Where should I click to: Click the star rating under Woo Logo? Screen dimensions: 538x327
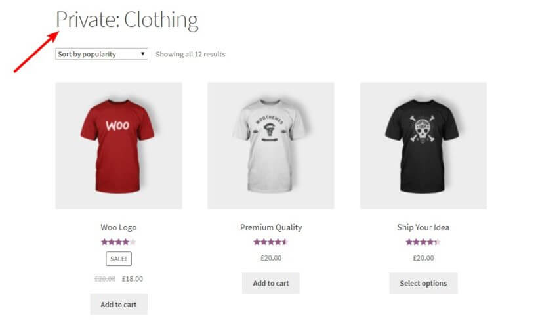[x=119, y=242]
